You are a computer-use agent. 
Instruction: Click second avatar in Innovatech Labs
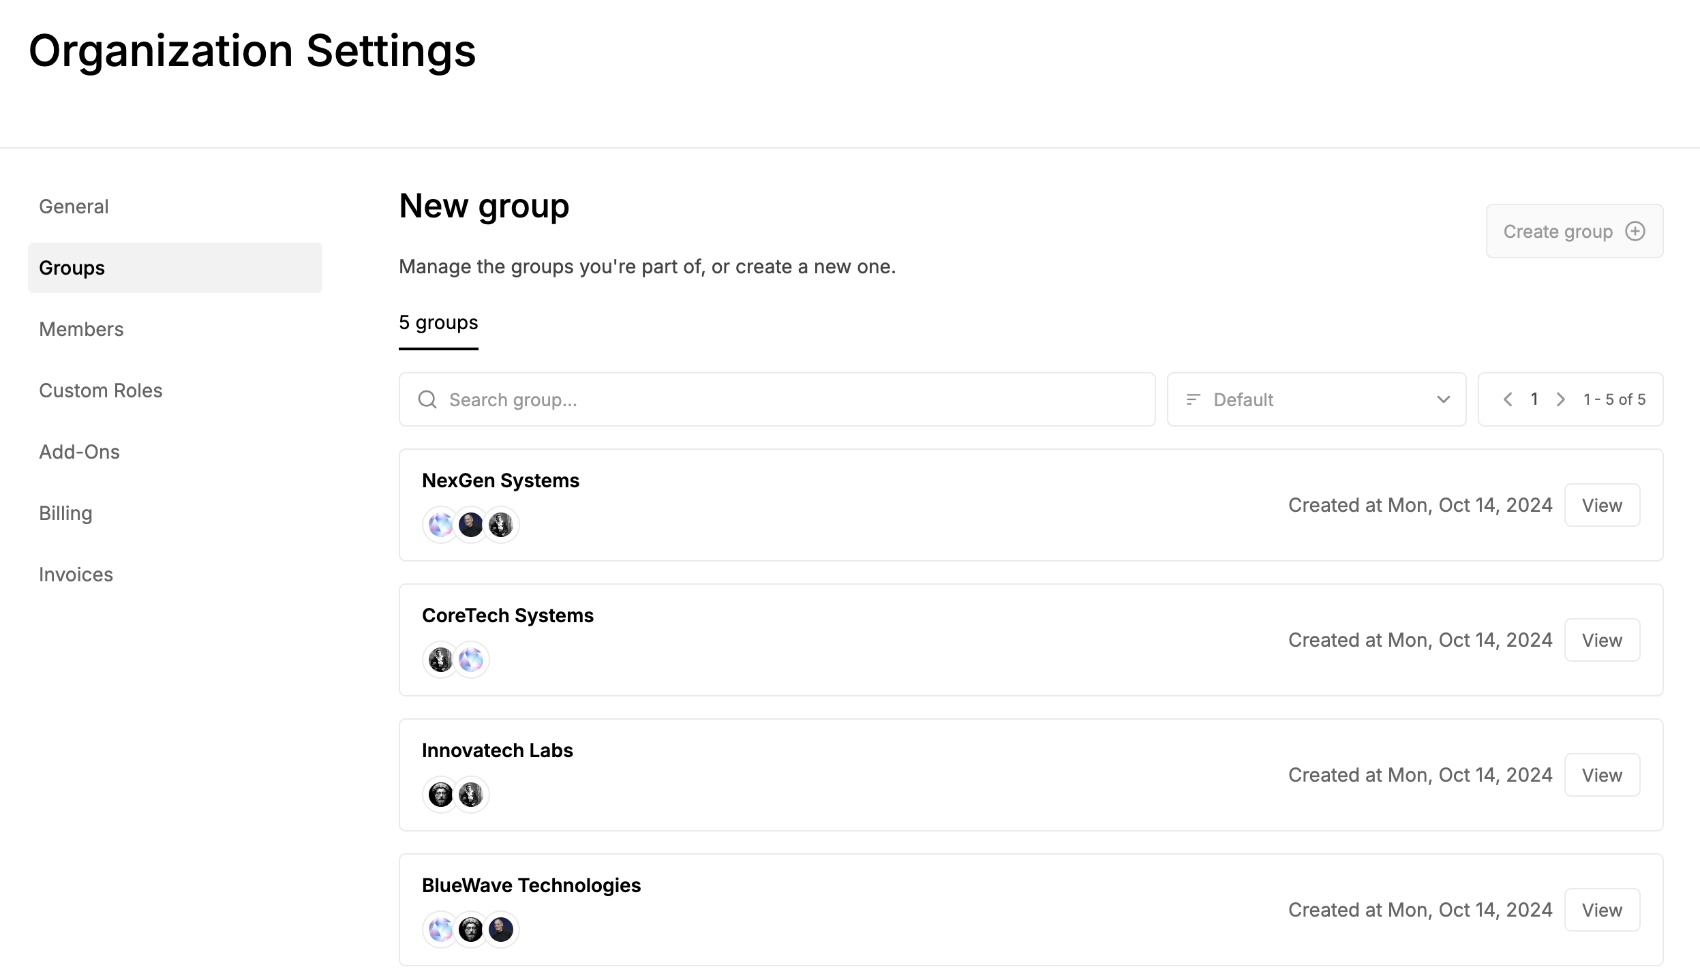[x=471, y=795]
